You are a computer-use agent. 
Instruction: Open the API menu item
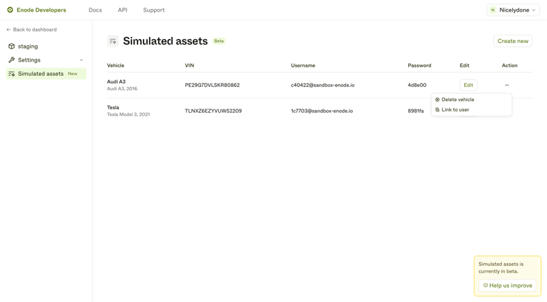coord(122,10)
